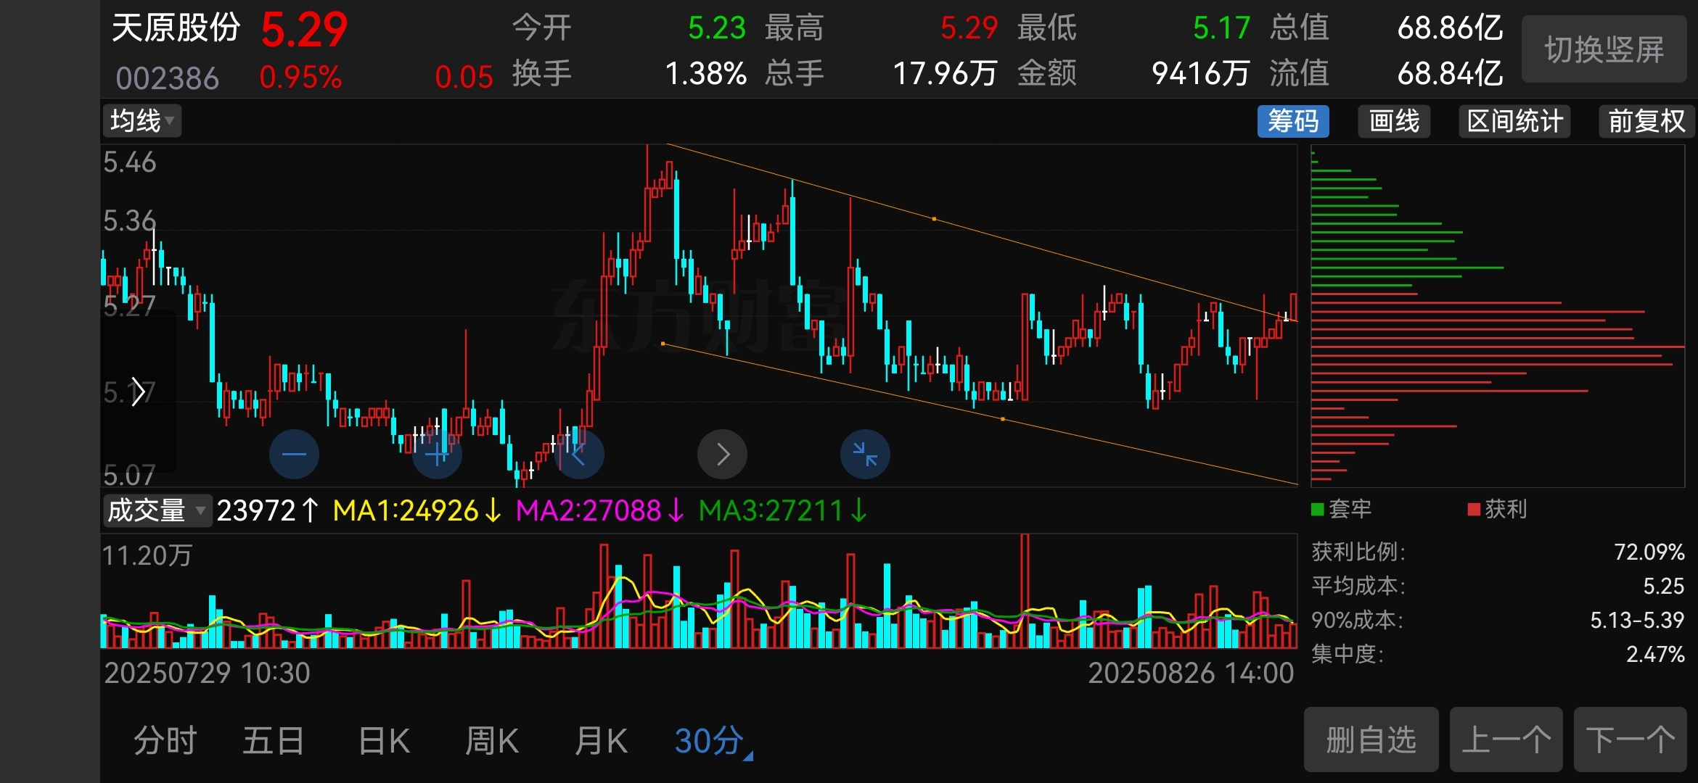This screenshot has height=783, width=1698.
Task: Click the 最低 5.17 value
Action: 1221,28
